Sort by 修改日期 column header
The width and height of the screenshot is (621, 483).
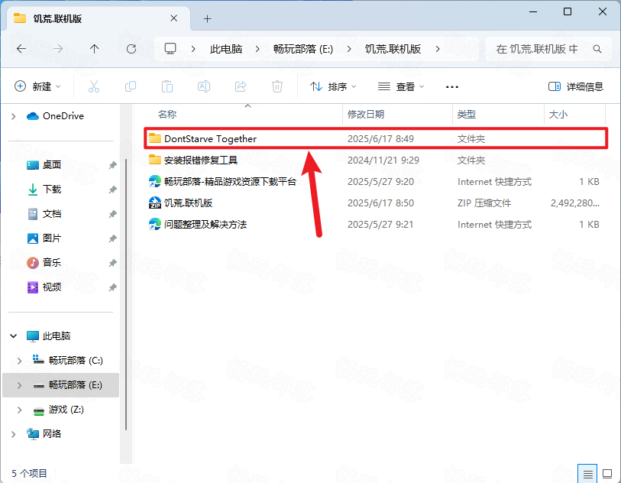(x=397, y=115)
